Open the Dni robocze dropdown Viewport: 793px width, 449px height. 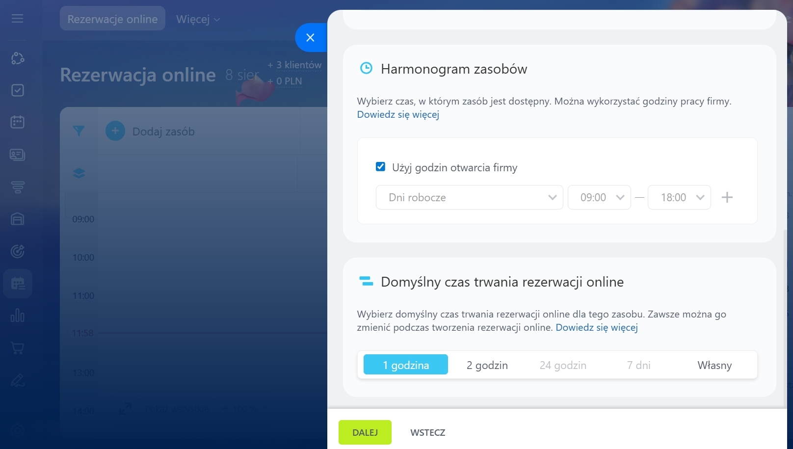click(470, 197)
